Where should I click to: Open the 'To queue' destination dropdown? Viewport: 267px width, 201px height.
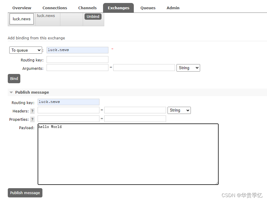[25, 50]
